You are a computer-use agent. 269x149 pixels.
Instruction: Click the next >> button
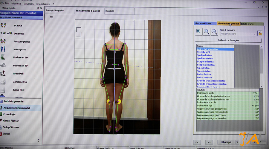(x=209, y=142)
